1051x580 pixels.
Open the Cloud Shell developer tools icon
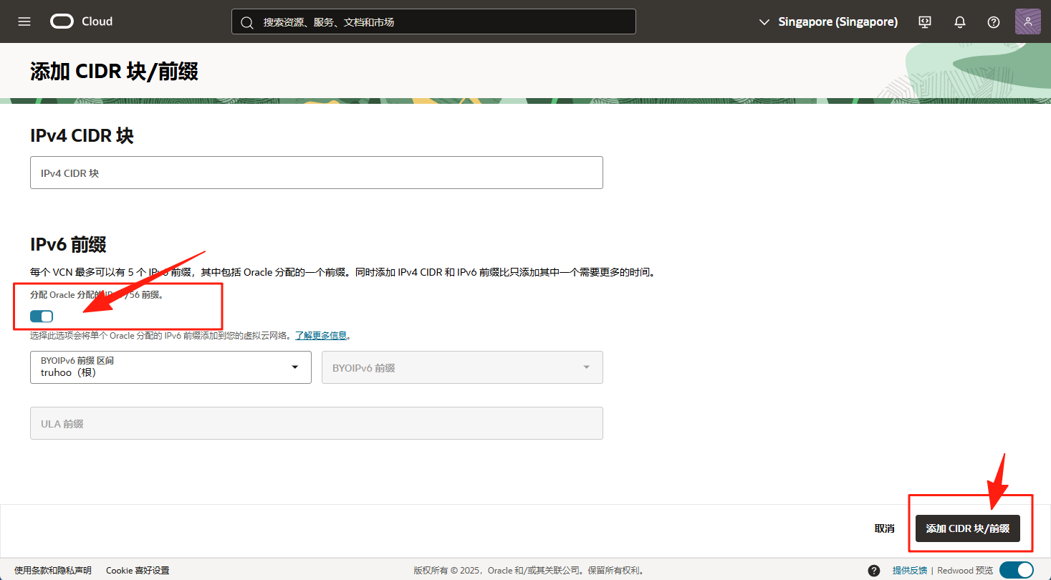pyautogui.click(x=925, y=21)
